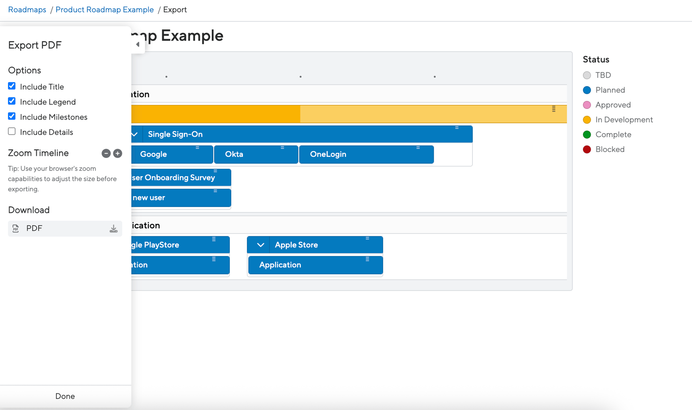The image size is (692, 410).
Task: Click the PDF file type icon
Action: pos(16,228)
